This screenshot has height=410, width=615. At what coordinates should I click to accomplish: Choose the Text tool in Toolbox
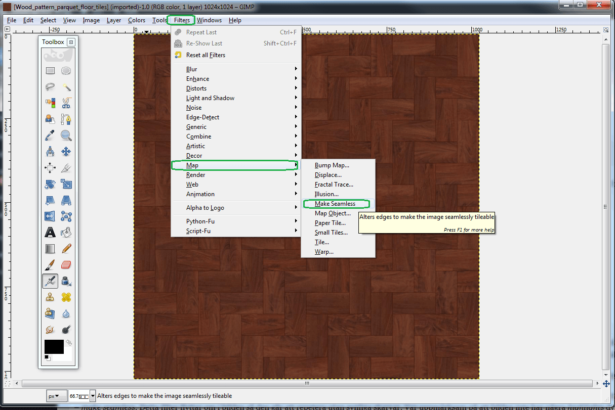[x=50, y=233]
